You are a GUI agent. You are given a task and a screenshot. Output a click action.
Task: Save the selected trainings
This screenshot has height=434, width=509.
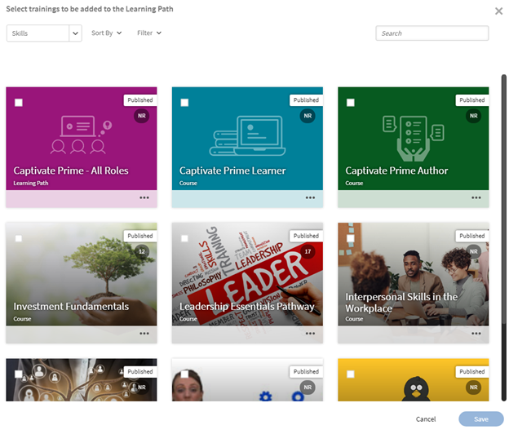coord(481,419)
